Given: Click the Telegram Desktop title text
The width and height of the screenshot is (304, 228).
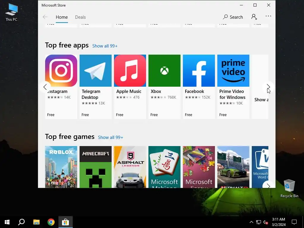Looking at the screenshot, I should tap(91, 94).
